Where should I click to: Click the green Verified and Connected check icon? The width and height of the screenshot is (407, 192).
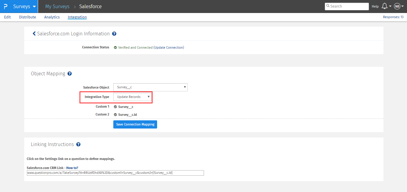coord(115,47)
